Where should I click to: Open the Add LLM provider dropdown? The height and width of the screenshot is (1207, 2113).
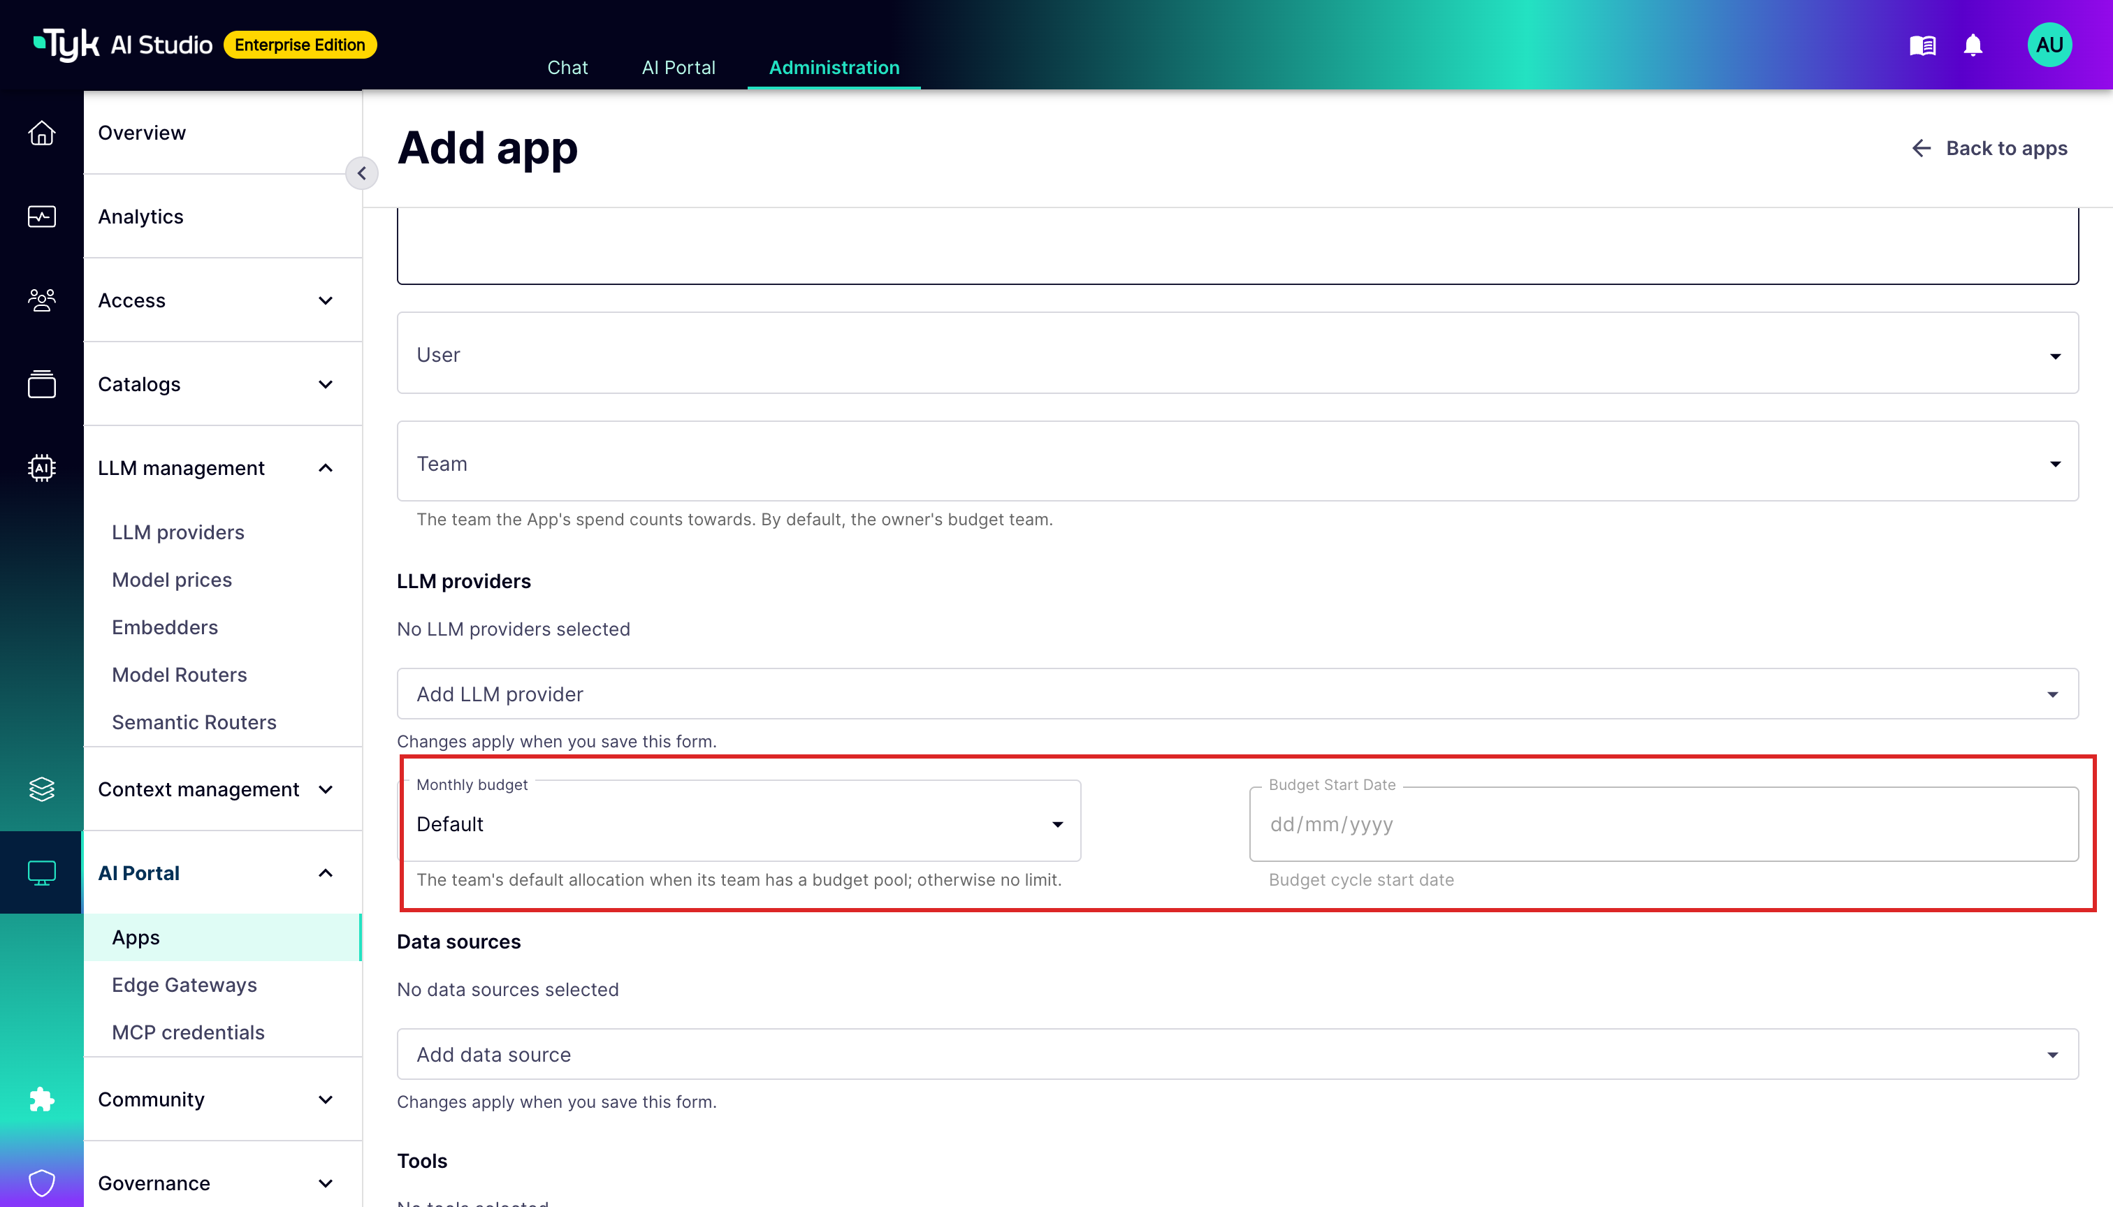[x=1237, y=694]
